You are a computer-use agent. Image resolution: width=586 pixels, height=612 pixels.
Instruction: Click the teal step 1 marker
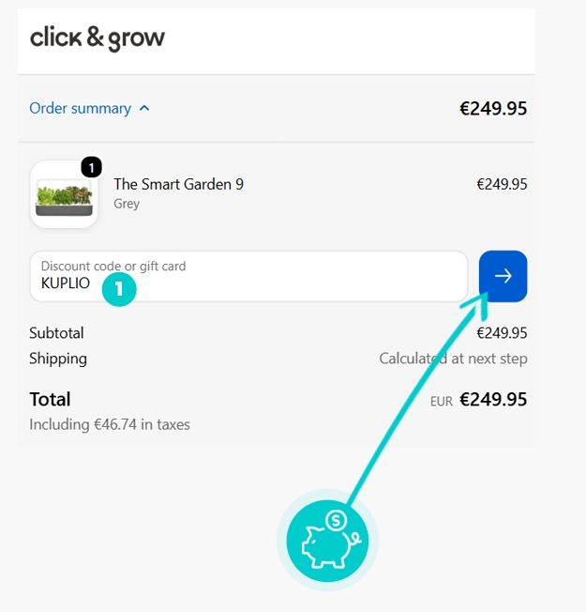[x=119, y=289]
